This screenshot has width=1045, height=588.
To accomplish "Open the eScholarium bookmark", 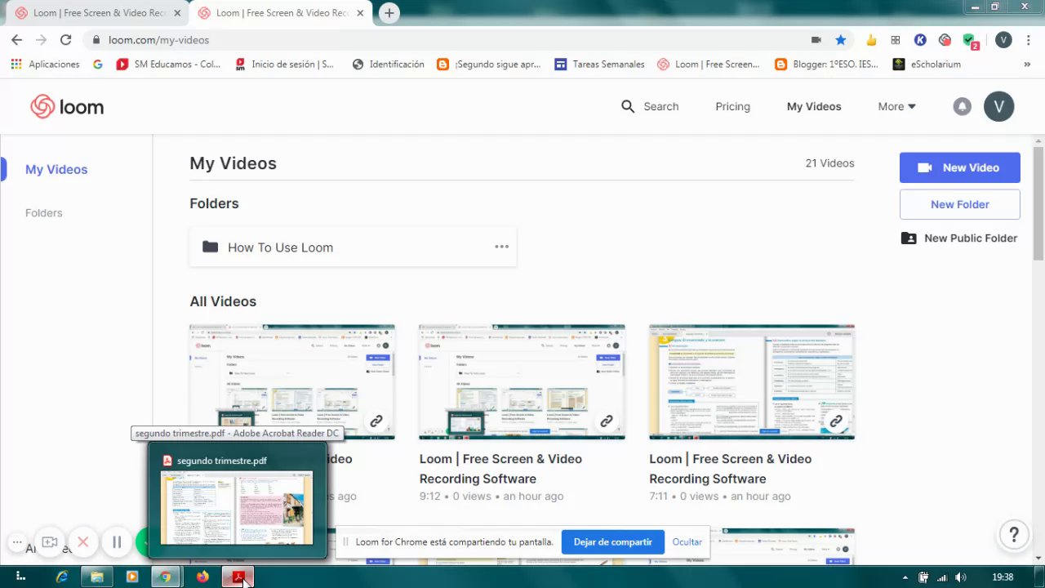I will [x=927, y=64].
